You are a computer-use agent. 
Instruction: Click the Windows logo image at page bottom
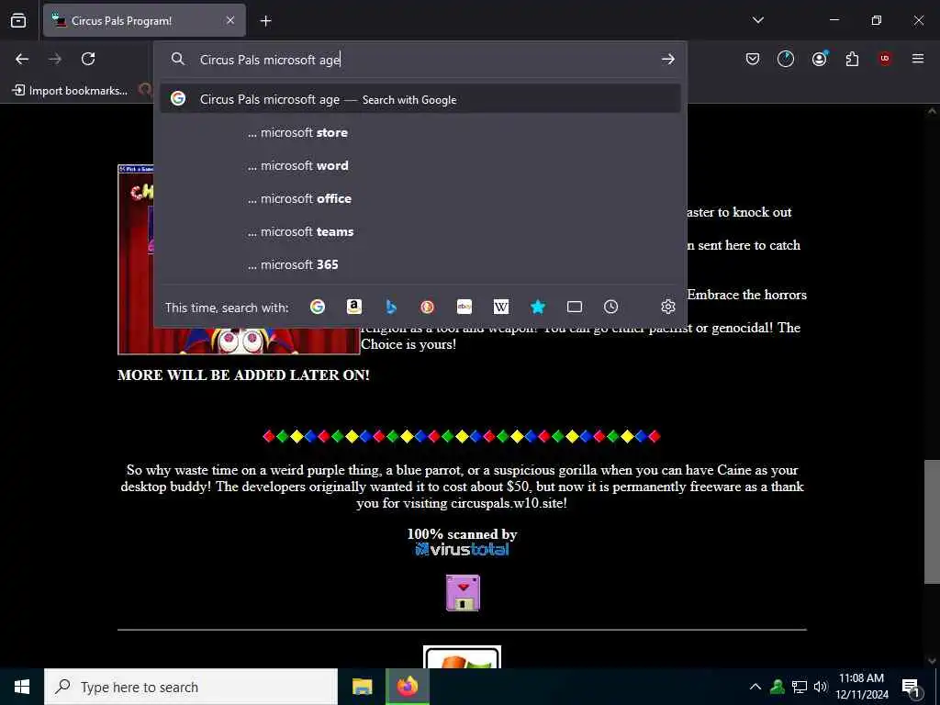click(463, 657)
